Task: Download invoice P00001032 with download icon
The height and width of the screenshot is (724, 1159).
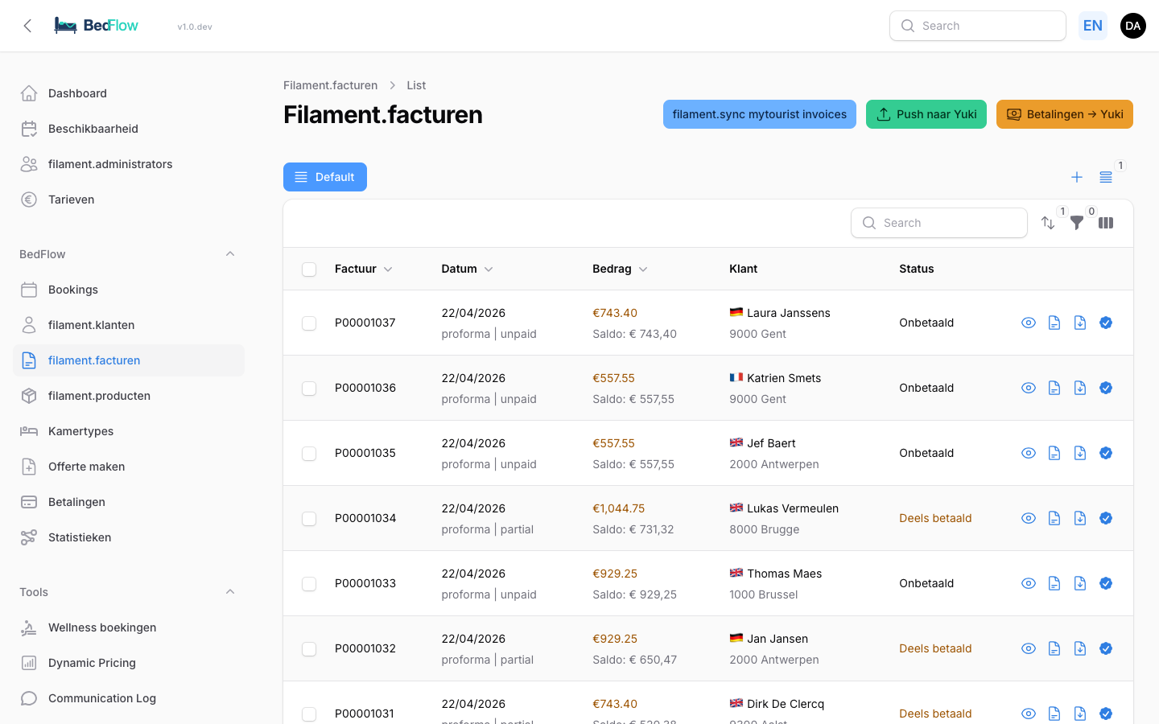Action: pos(1080,648)
